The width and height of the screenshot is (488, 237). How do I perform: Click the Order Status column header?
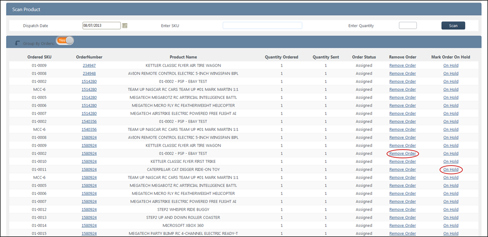tap(364, 57)
